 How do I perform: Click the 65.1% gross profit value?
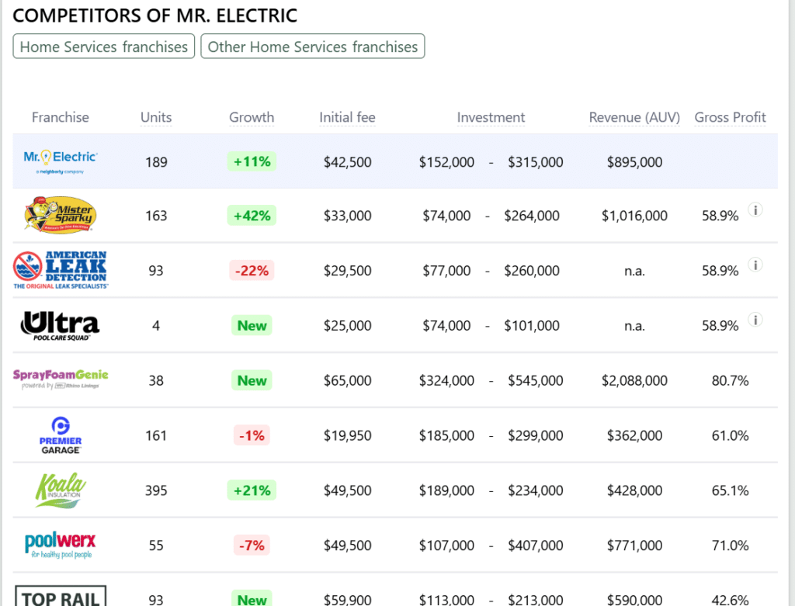coord(730,490)
